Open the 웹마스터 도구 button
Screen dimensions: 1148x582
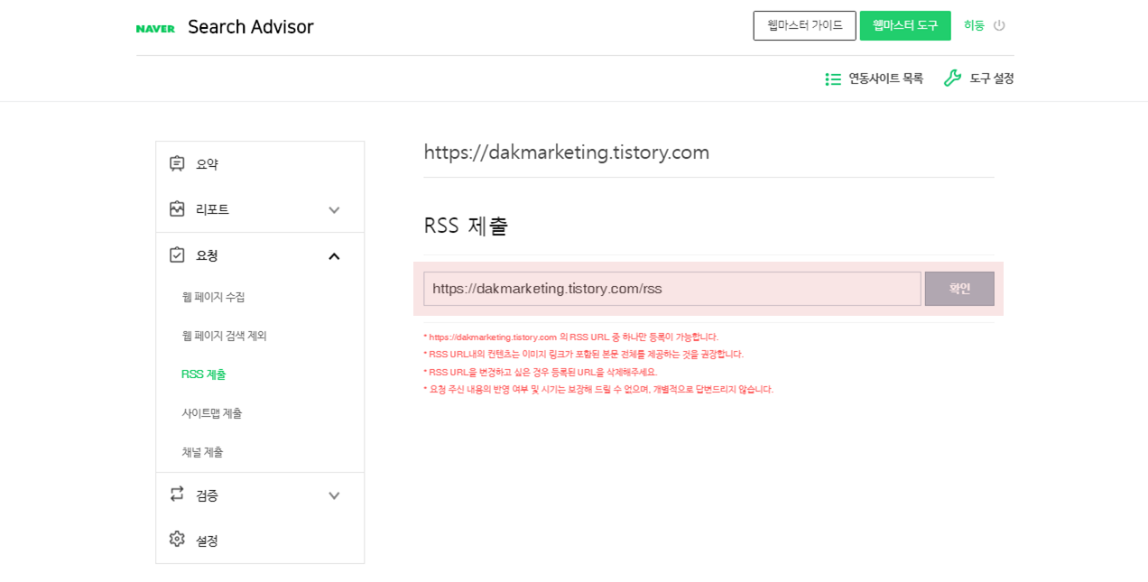coord(905,25)
